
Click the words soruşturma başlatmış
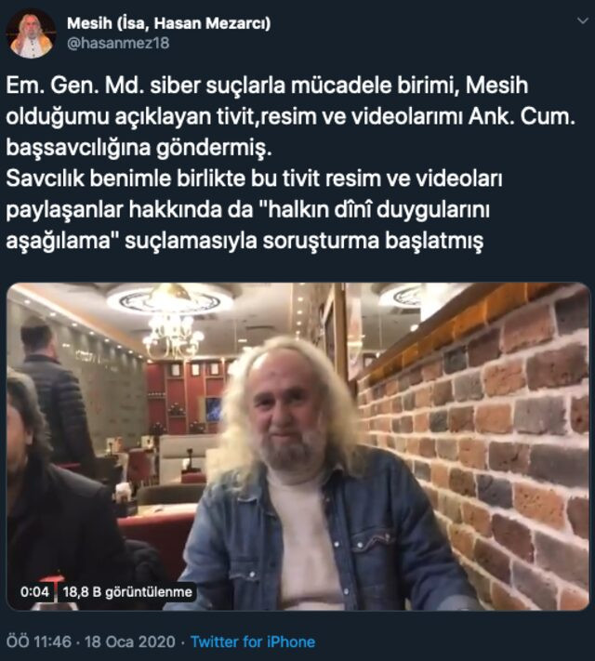pos(373,241)
